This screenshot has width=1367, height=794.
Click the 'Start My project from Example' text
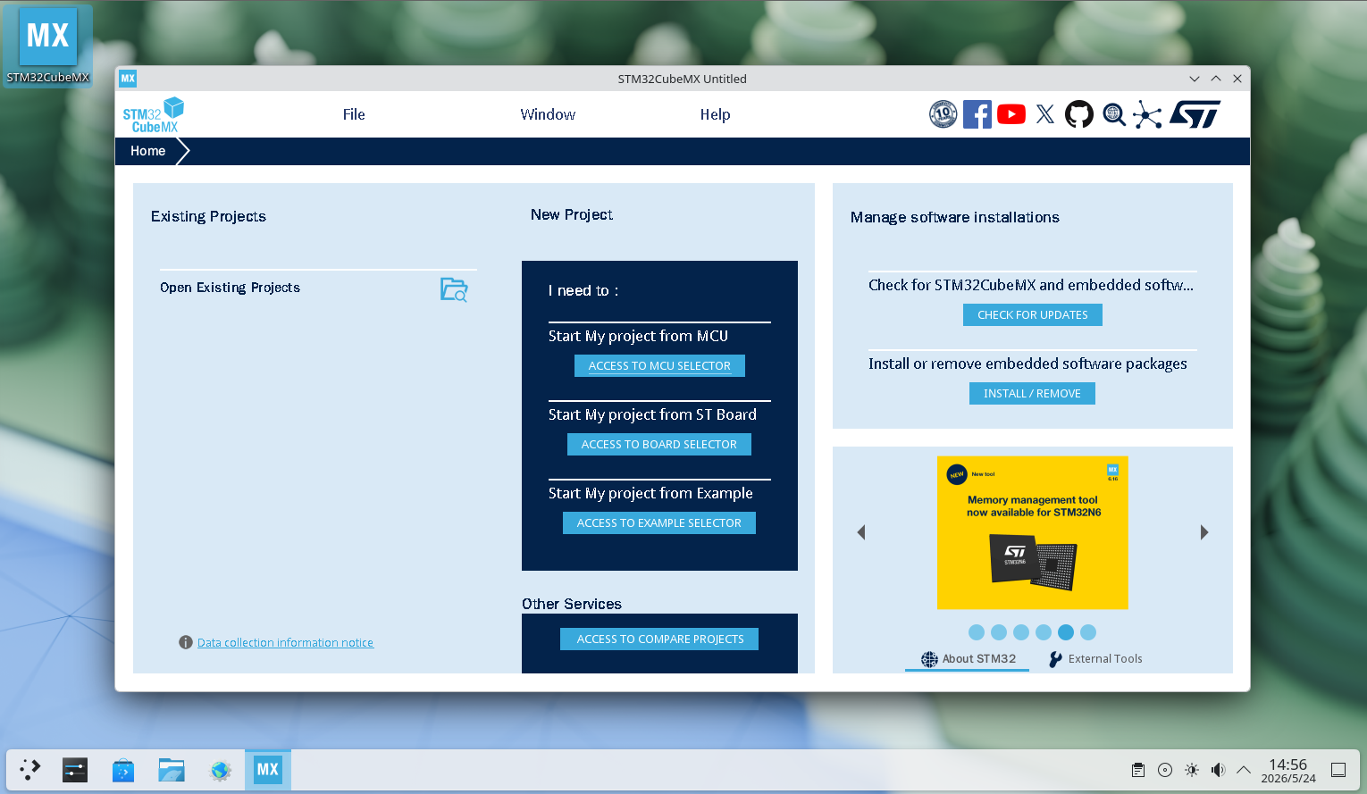click(x=650, y=494)
